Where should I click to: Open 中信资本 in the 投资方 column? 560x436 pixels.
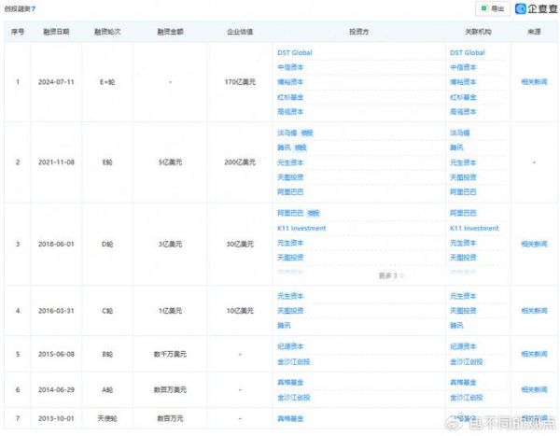click(290, 67)
